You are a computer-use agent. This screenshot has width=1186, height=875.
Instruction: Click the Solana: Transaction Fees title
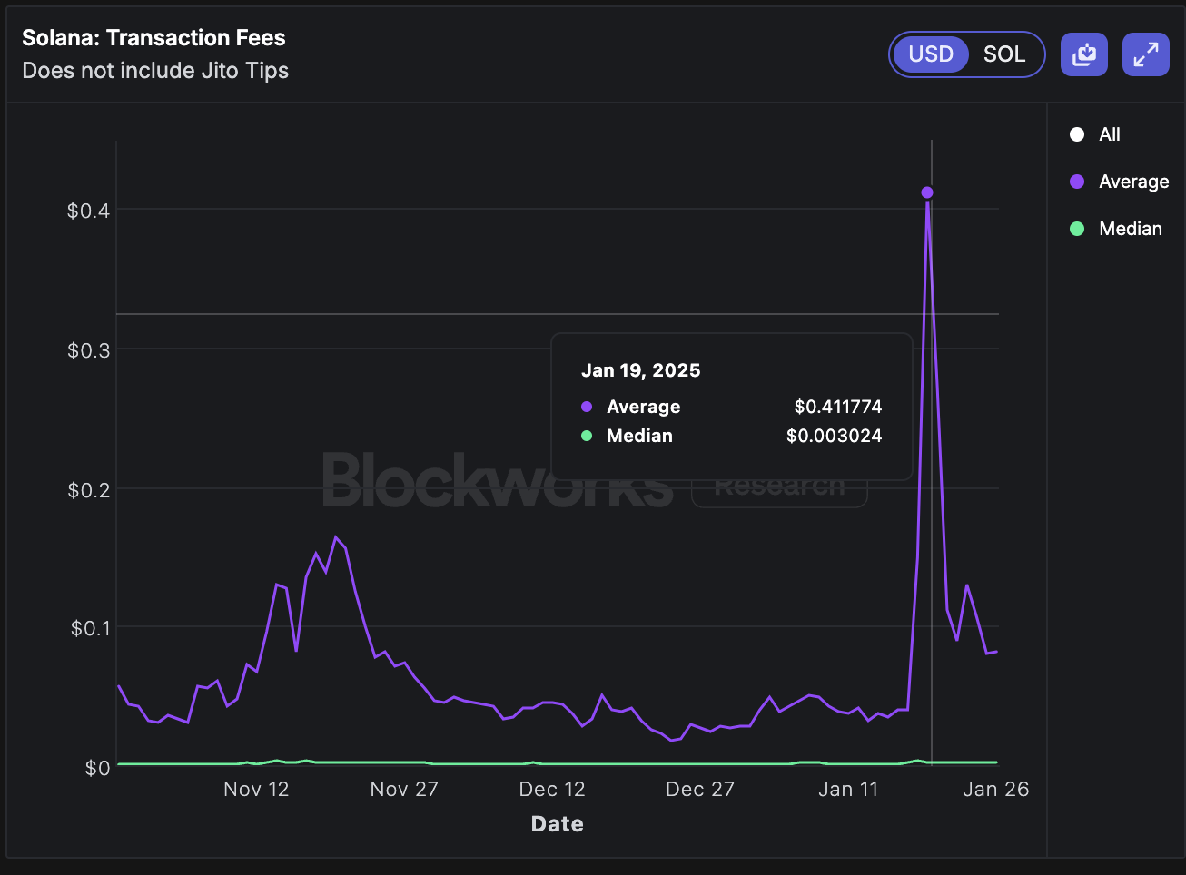(153, 37)
